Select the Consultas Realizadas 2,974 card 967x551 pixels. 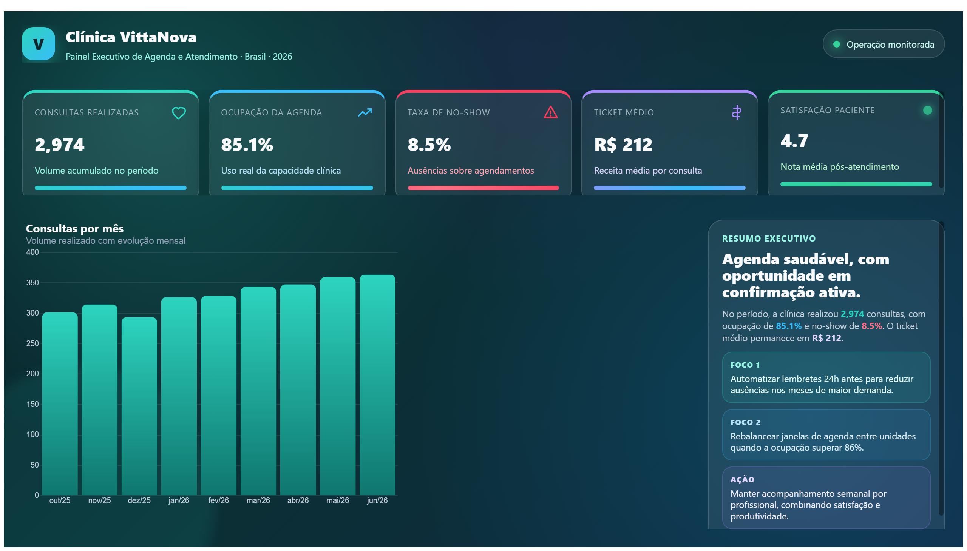tap(111, 143)
